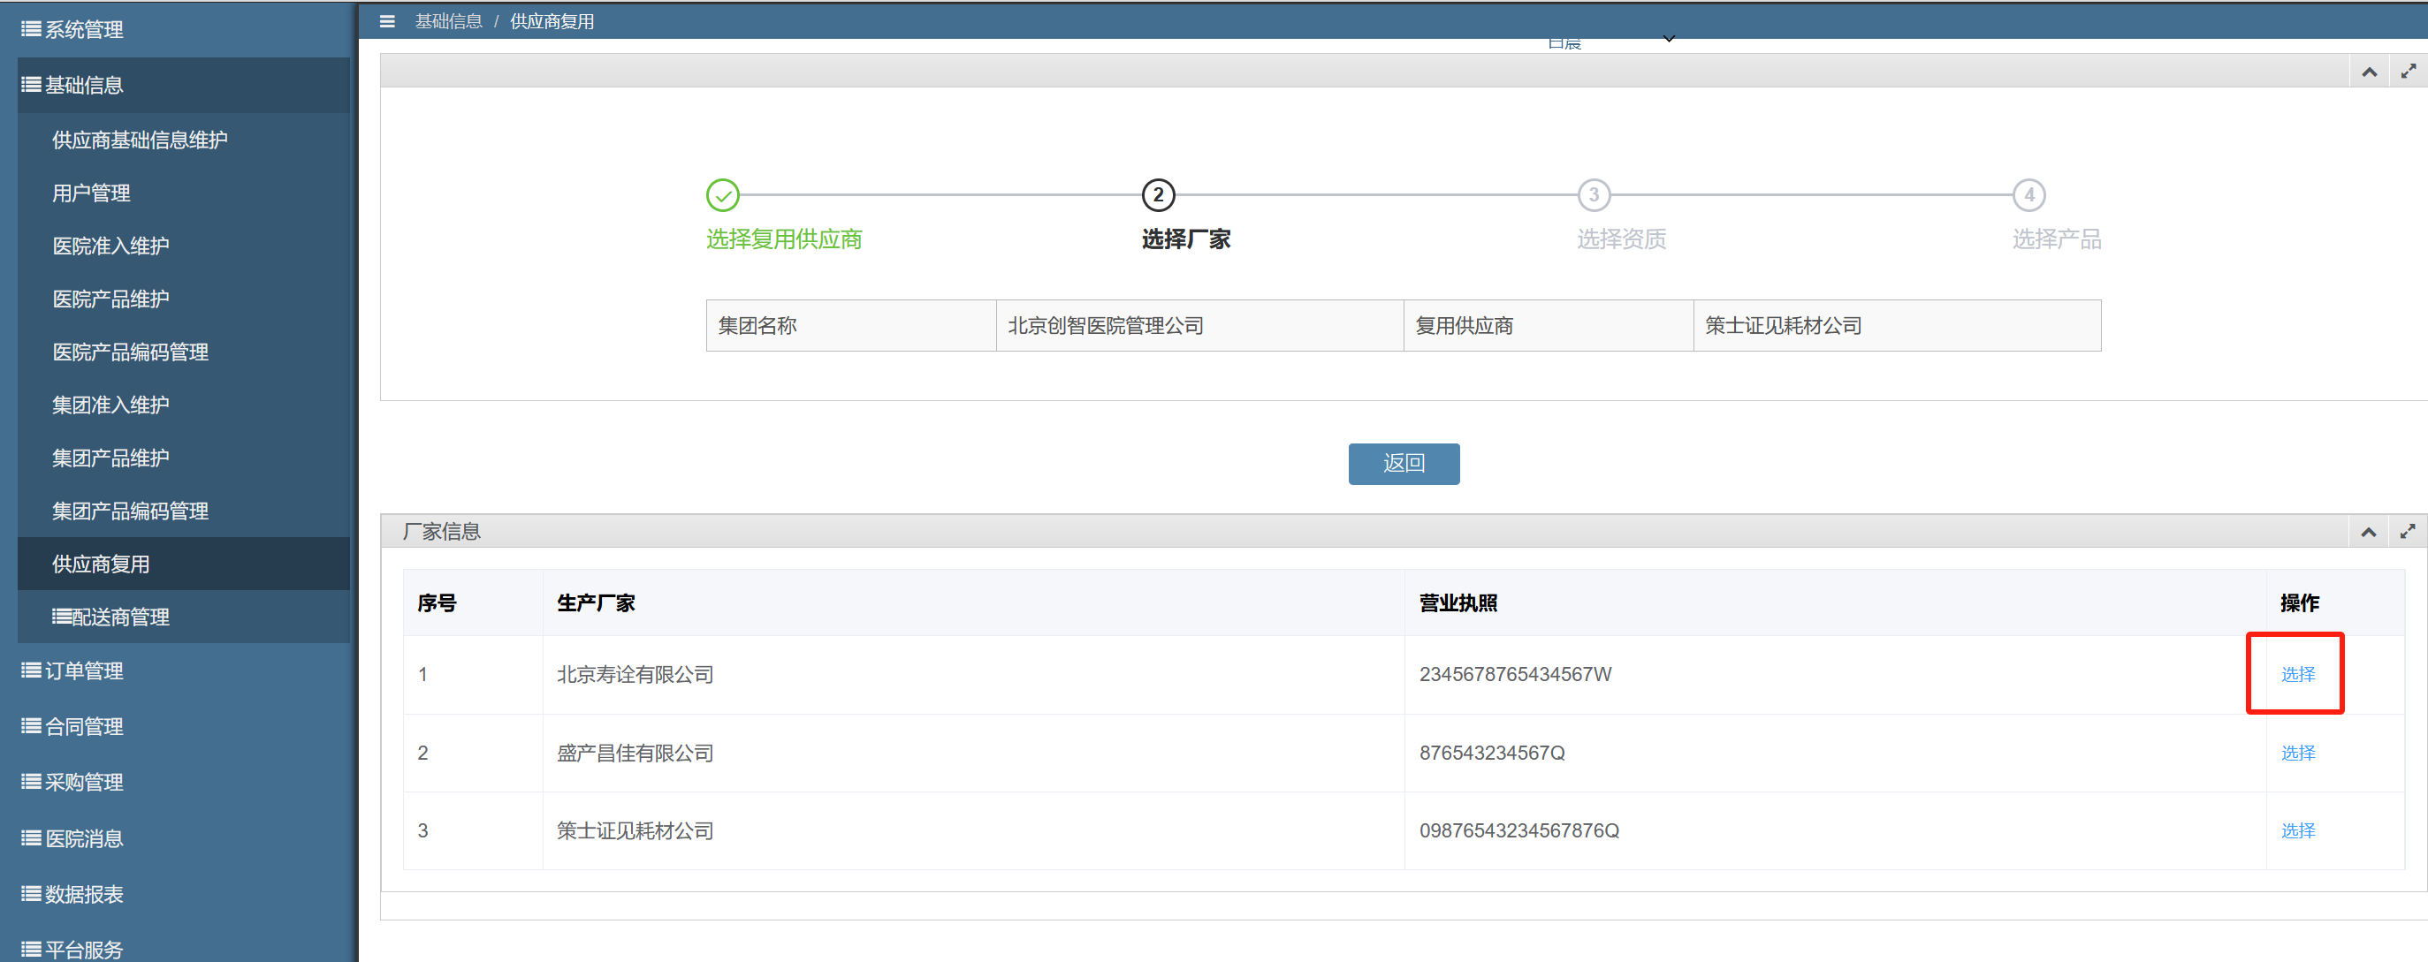
Task: Open 采购管理 sidebar menu
Action: tap(183, 782)
